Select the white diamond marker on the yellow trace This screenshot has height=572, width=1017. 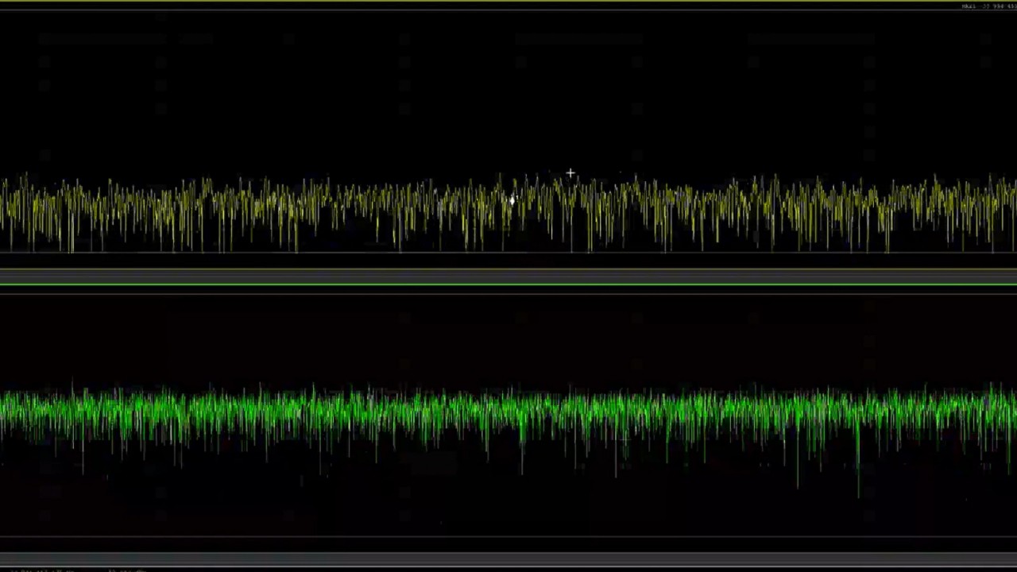511,200
